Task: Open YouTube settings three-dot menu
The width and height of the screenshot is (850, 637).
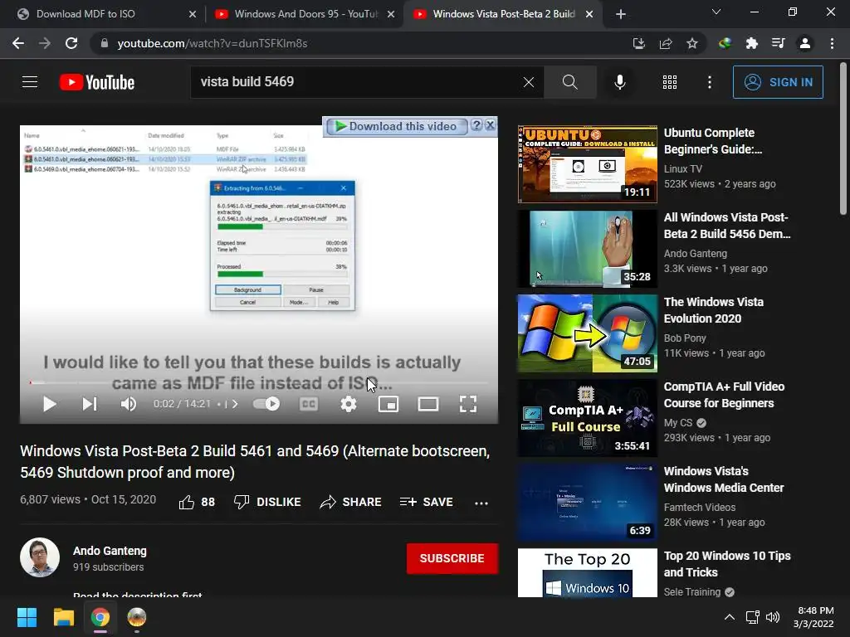Action: pyautogui.click(x=710, y=82)
